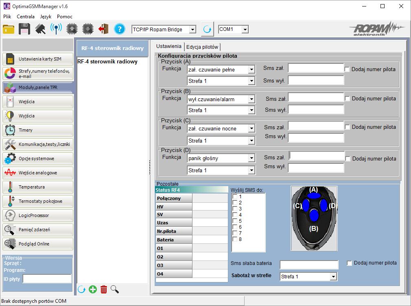This screenshot has height=306, width=411.
Task: Open Przycisk (B) Funkcja dropdown
Action: click(251, 99)
